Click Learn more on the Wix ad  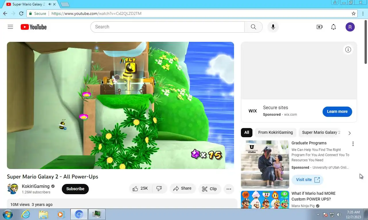click(337, 111)
